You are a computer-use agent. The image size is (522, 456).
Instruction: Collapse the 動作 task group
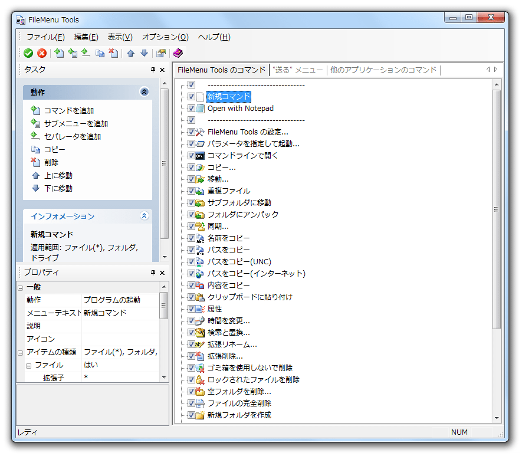pos(144,92)
